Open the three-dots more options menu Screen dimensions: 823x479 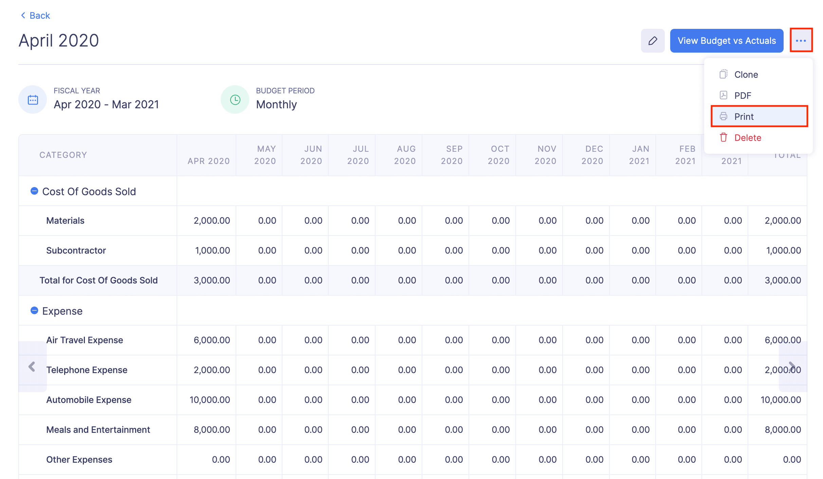[x=801, y=41]
